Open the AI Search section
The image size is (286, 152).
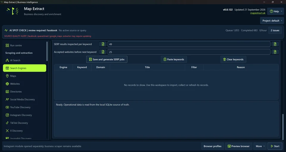[24, 60]
